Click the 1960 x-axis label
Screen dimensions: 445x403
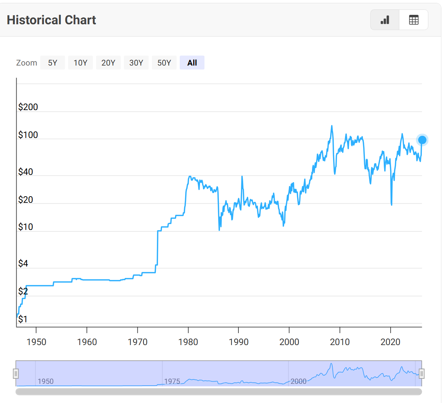[87, 342]
